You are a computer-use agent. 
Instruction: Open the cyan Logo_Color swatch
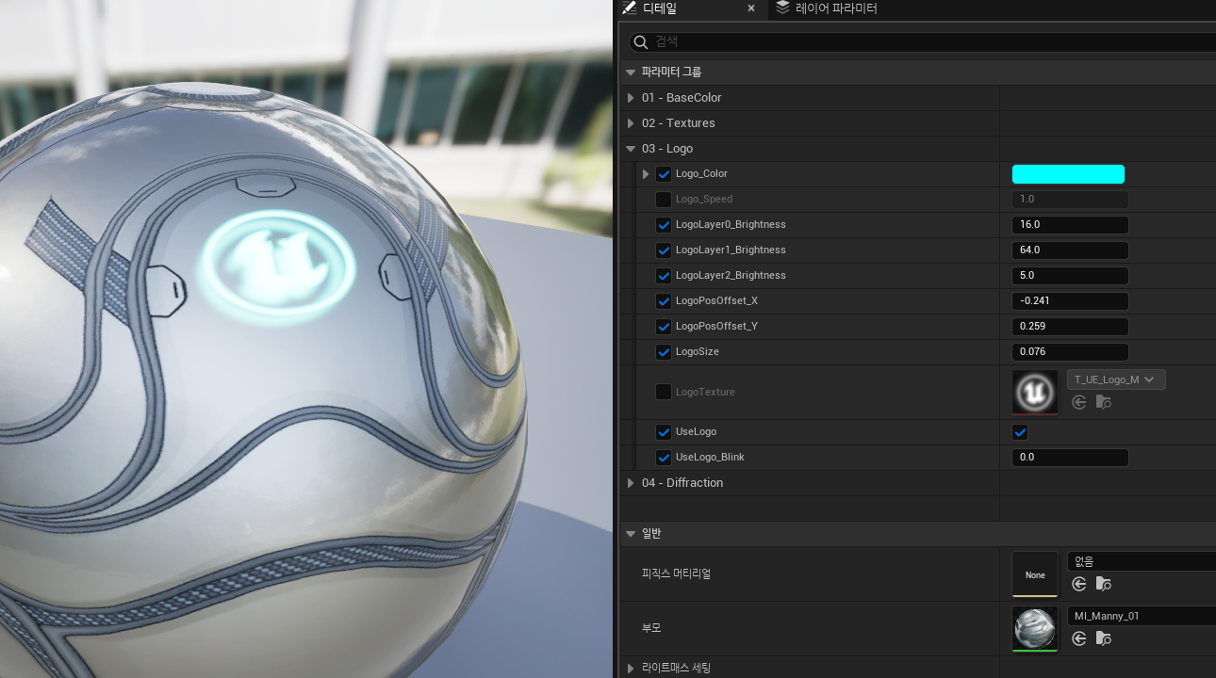pyautogui.click(x=1068, y=174)
